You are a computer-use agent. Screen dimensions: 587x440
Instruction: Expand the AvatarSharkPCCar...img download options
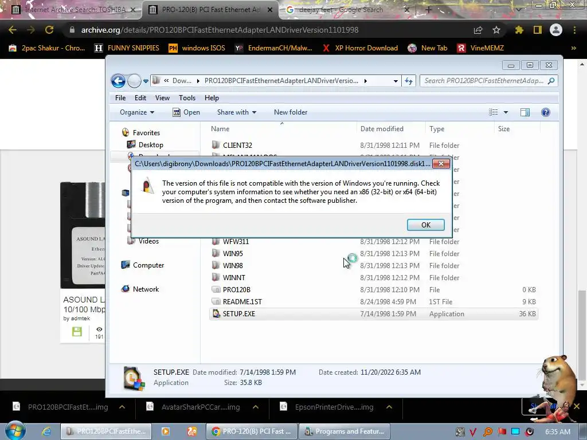click(x=256, y=407)
